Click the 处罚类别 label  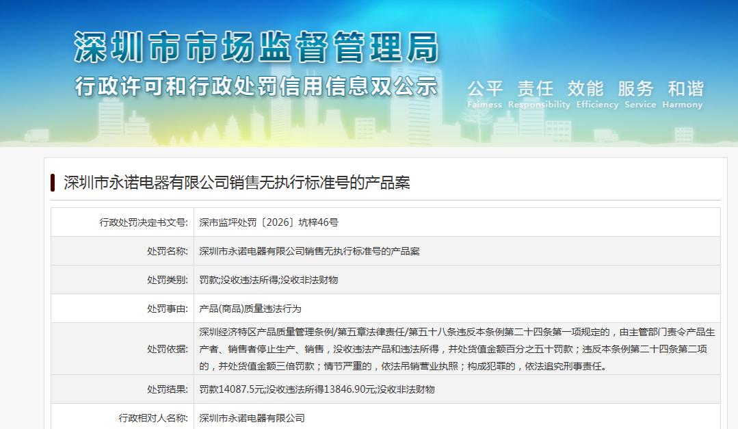[x=168, y=280]
